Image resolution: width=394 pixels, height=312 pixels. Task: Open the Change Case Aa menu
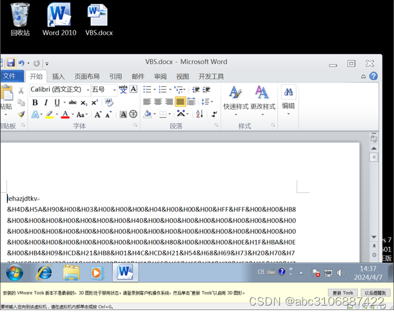(82, 115)
